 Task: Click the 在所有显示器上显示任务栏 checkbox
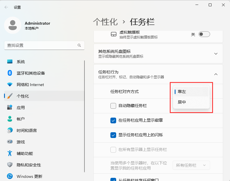[x=113, y=150]
